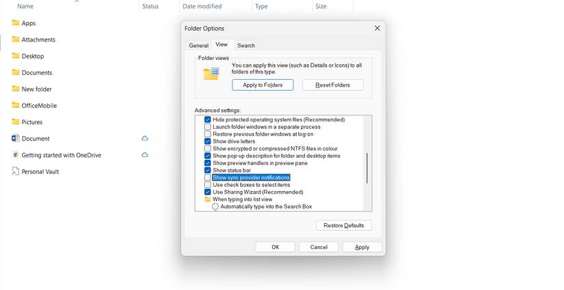The image size is (564, 290).
Task: Check Restore previous folder windows at log-on
Action: [x=208, y=134]
